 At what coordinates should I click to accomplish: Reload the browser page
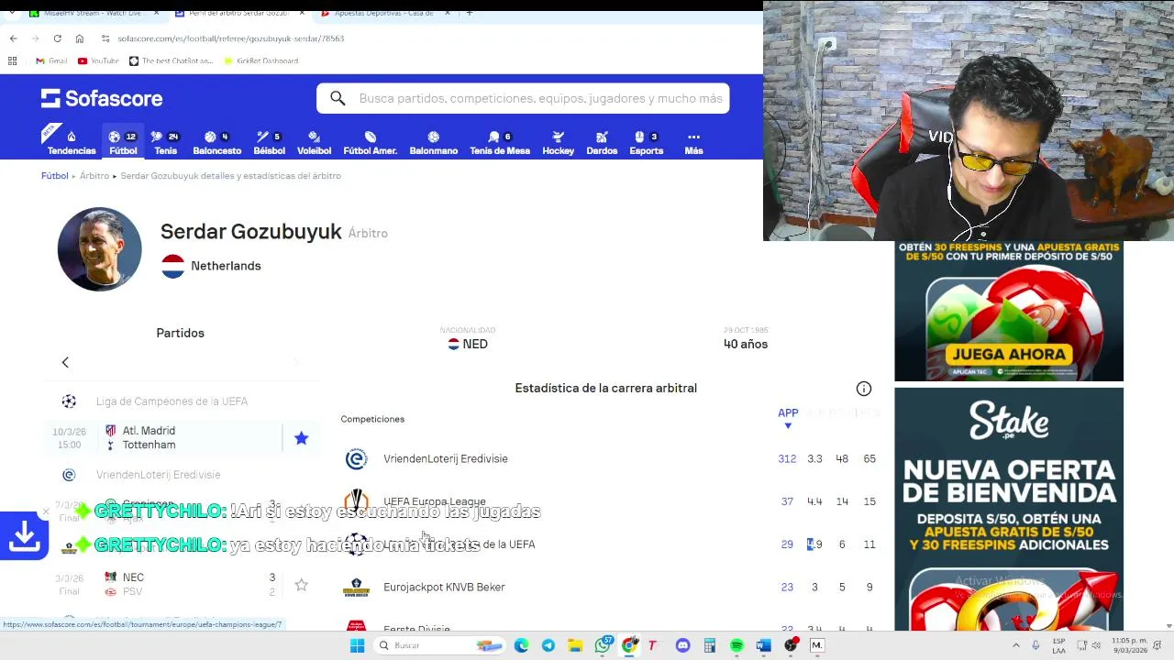[x=57, y=38]
